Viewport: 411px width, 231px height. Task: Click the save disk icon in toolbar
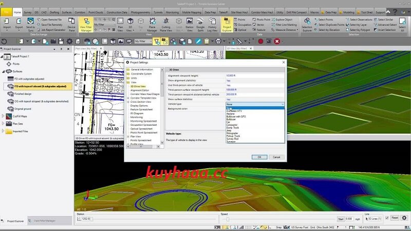(x=61, y=41)
